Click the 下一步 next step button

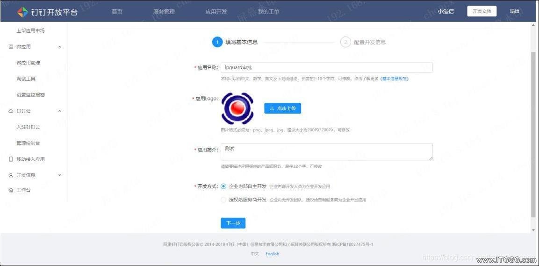233,223
